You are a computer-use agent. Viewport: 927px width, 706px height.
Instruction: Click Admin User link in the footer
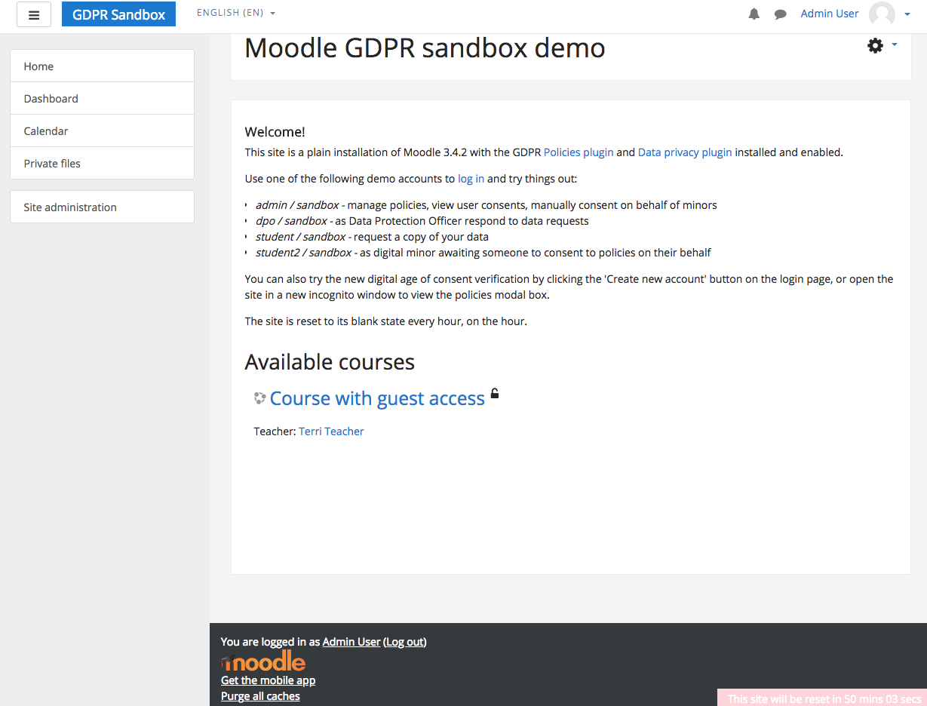(351, 642)
